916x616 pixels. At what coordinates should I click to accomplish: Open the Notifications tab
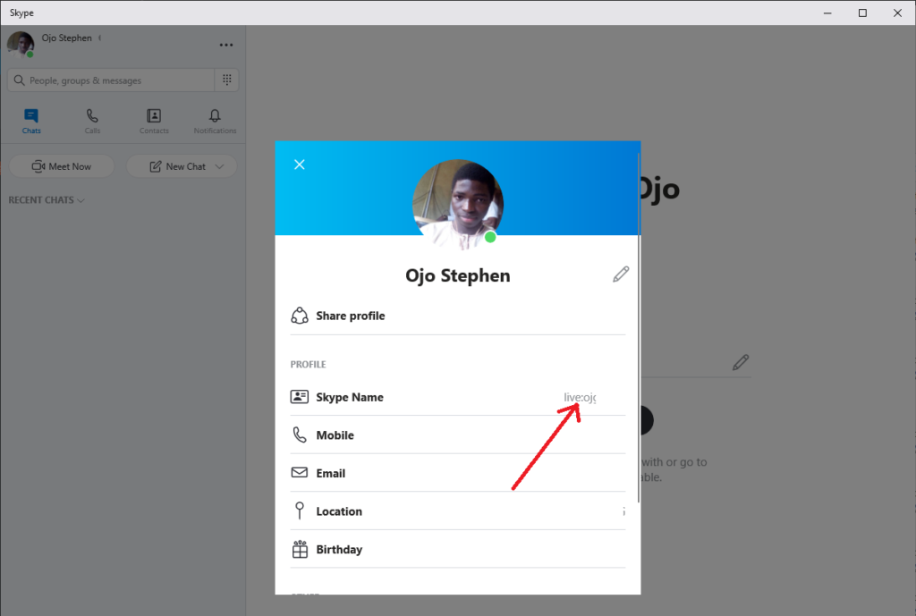click(215, 122)
